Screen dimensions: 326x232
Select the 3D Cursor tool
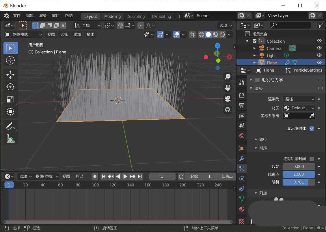[x=10, y=60]
